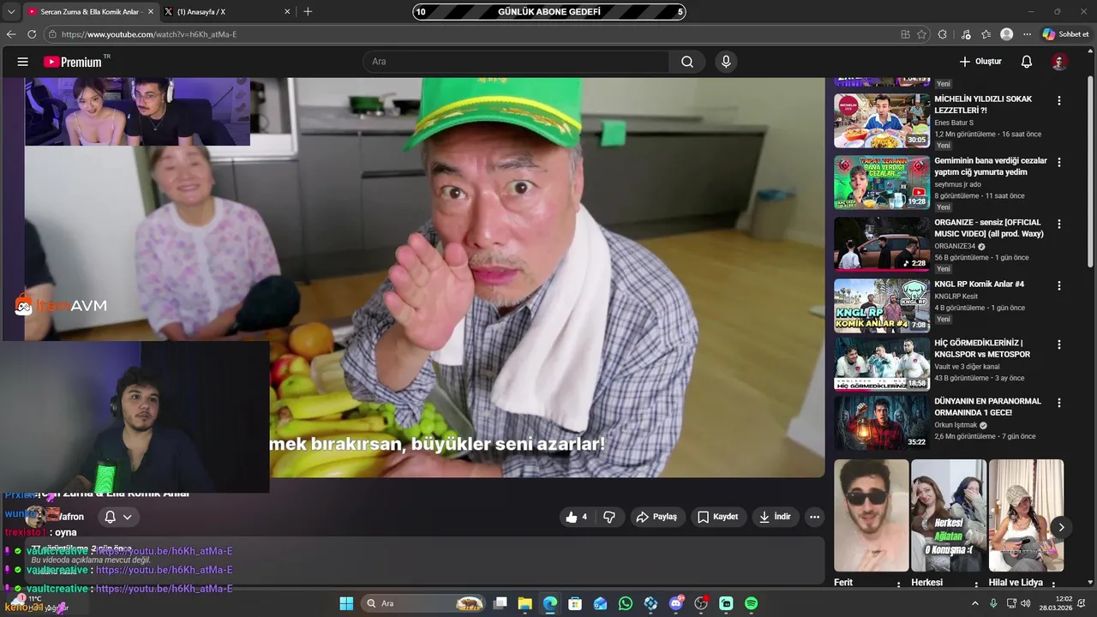Open Task View from the taskbar
This screenshot has width=1097, height=617.
pyautogui.click(x=501, y=603)
